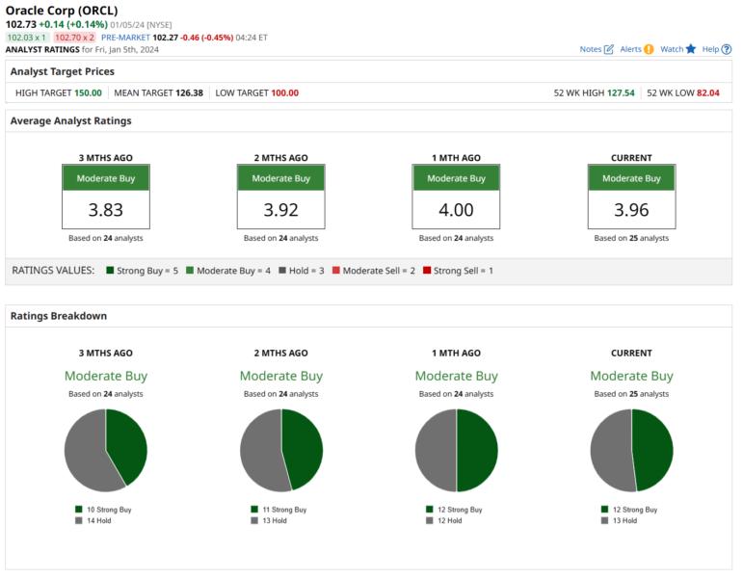Click the 52 WK HIGH 127.54 value
Screen dimensions: 743x578
pos(621,92)
